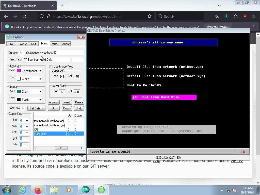Screen dimensions: 260x195
Task: Open the network tray icon
Action: 228,190
